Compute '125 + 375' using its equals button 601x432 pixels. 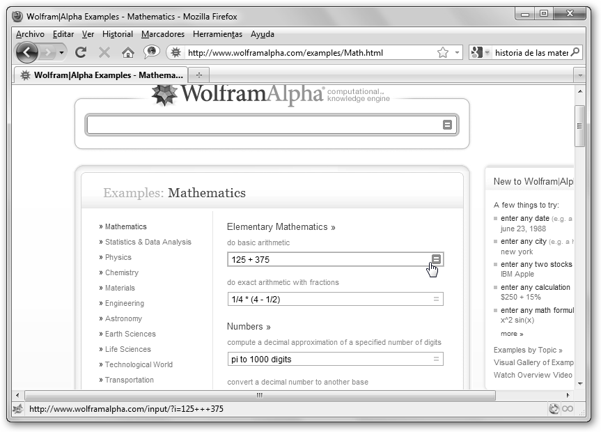coord(436,259)
